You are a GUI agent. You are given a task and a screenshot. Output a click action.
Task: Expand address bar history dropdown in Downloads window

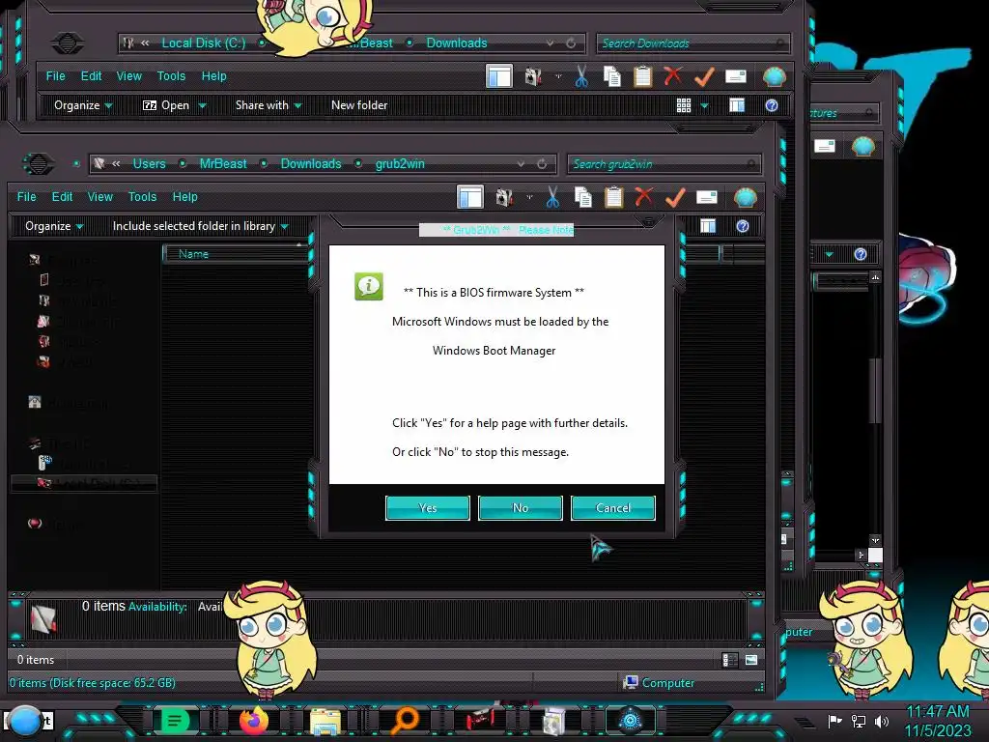550,43
